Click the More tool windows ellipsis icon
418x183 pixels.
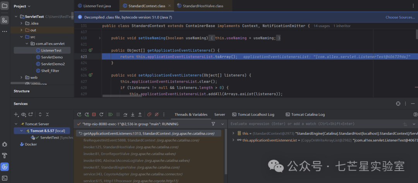[5, 31]
